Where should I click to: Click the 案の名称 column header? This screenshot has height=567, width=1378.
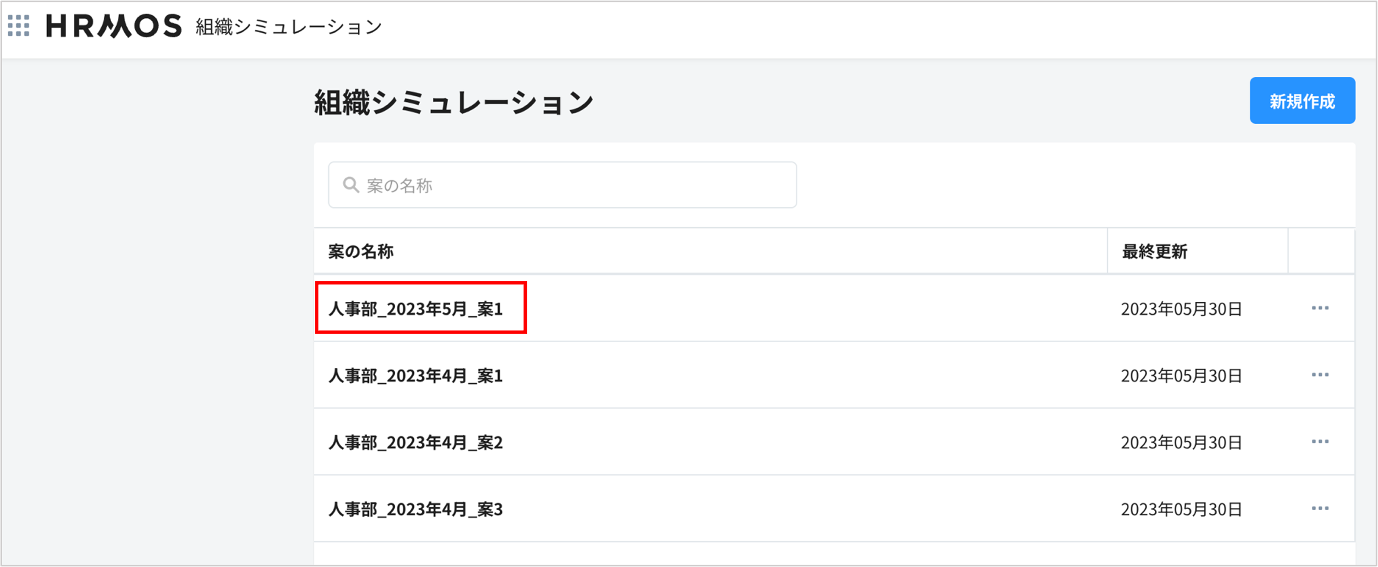(x=361, y=251)
